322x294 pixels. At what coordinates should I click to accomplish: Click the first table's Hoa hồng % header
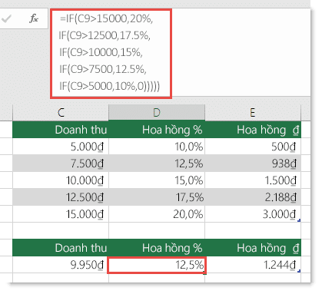pos(157,130)
